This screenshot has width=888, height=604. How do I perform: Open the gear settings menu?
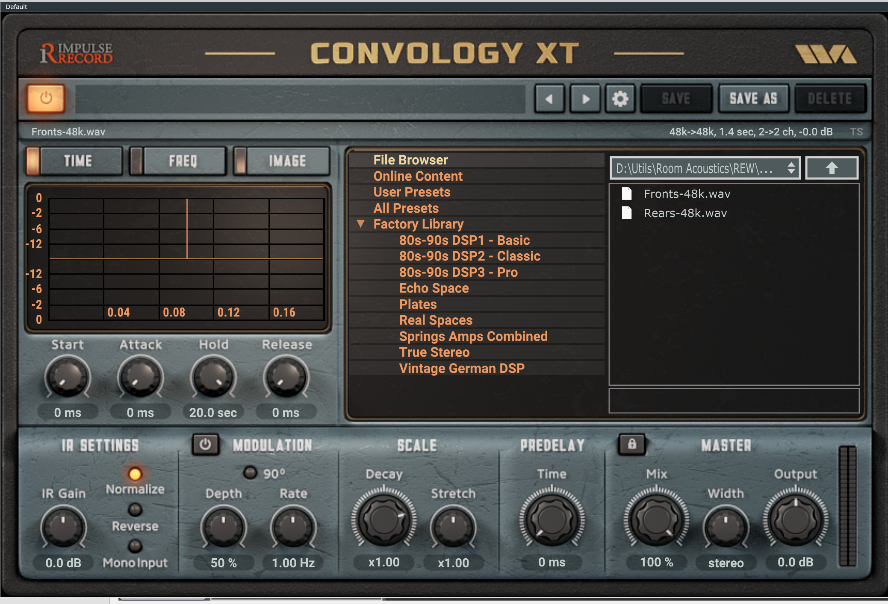620,99
